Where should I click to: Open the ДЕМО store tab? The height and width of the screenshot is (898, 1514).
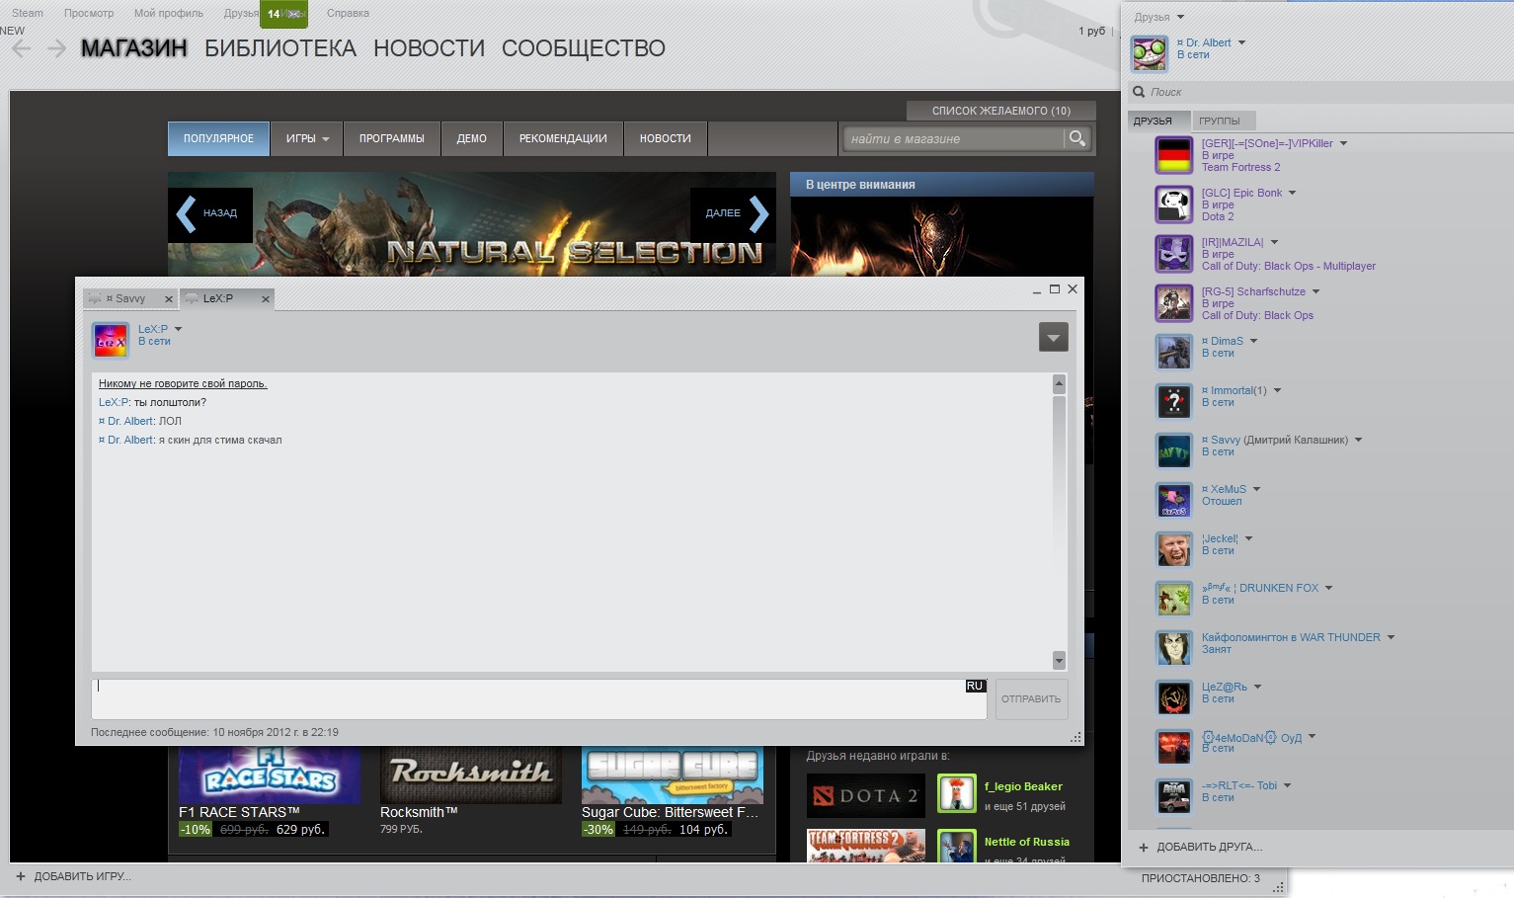point(472,139)
